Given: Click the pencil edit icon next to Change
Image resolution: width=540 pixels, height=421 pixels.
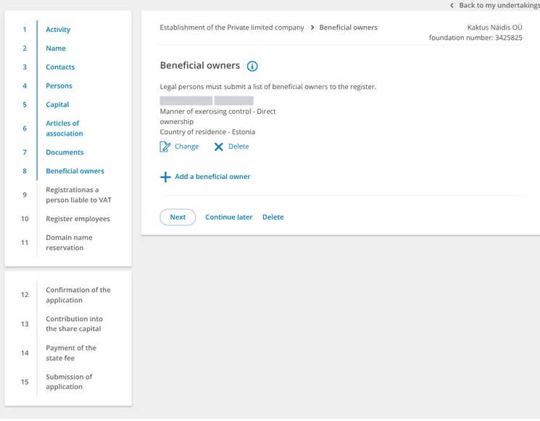Looking at the screenshot, I should coord(165,146).
